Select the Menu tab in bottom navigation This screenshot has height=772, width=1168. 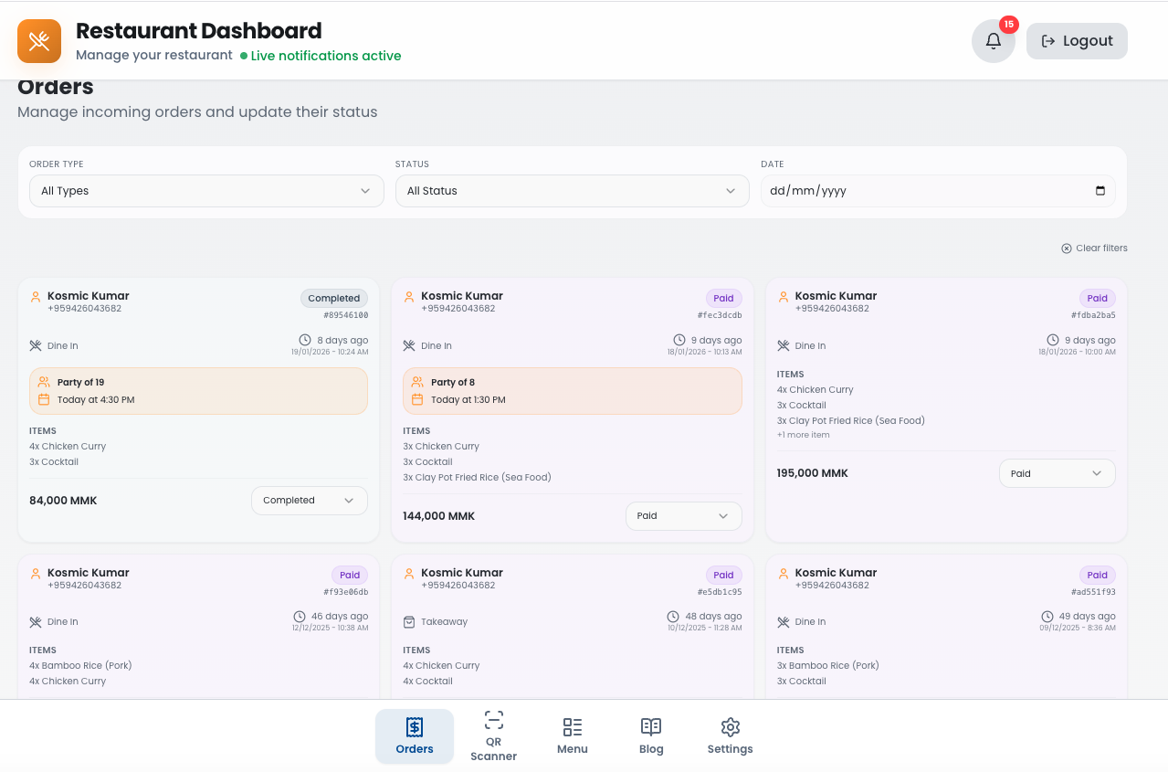pos(572,735)
